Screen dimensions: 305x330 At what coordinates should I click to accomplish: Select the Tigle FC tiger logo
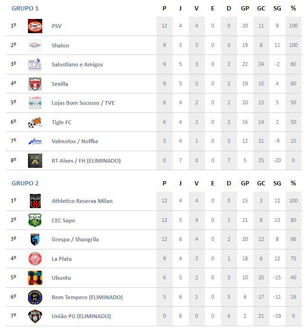[x=35, y=122]
